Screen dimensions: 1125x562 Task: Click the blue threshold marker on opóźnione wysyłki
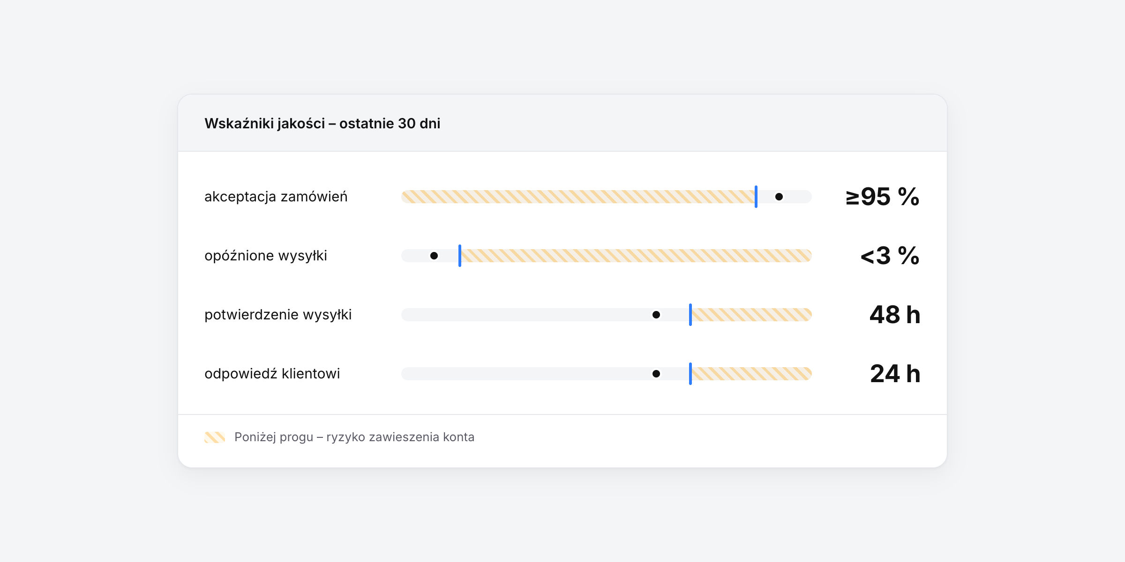(x=460, y=256)
